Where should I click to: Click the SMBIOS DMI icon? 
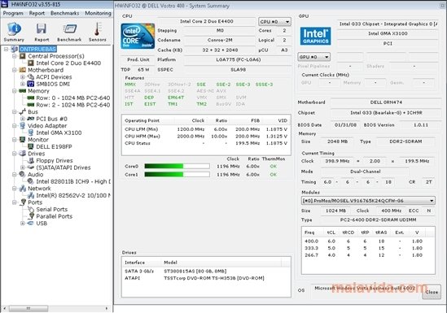pos(31,84)
